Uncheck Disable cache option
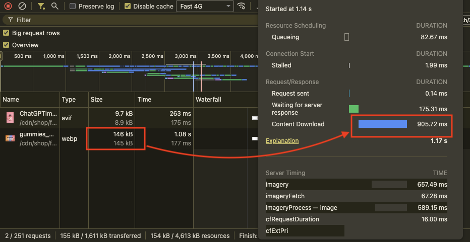This screenshot has width=470, height=242. click(x=128, y=7)
